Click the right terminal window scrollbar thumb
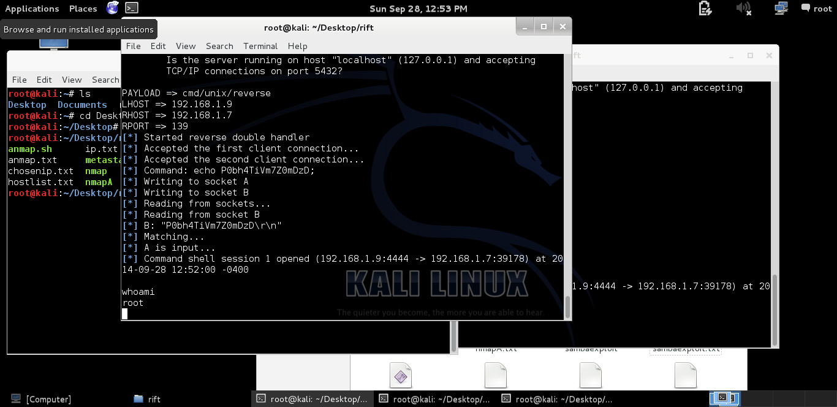Viewport: 837px width, 407px height. [x=775, y=310]
